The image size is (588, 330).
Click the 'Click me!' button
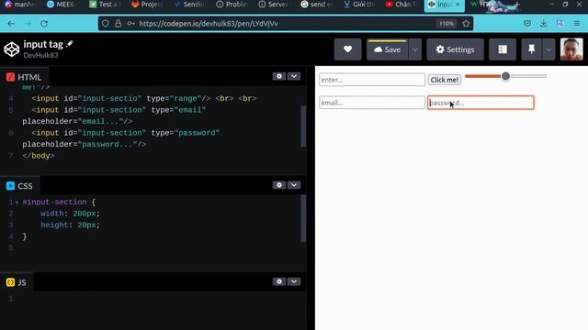click(x=445, y=80)
